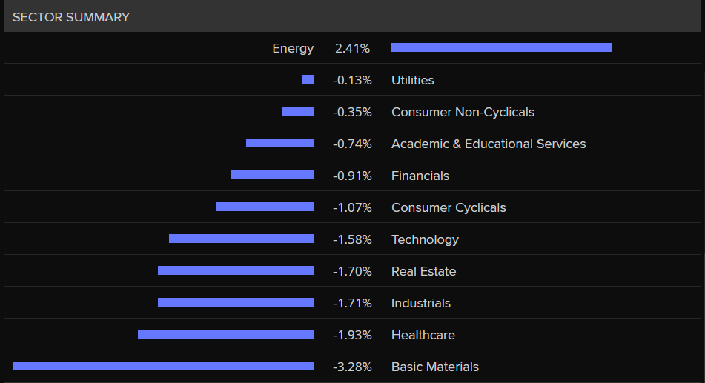This screenshot has width=705, height=383.
Task: Open the Utilities sector row
Action: [x=412, y=80]
